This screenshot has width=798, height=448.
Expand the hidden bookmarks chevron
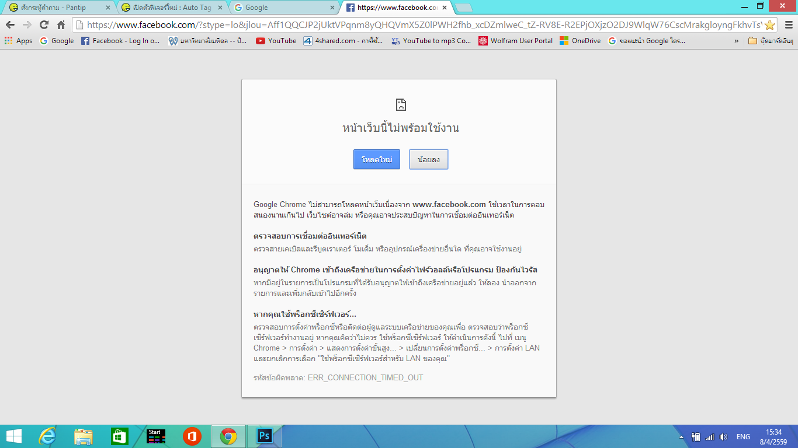click(x=736, y=41)
